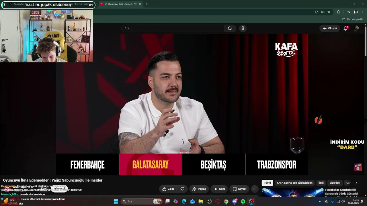
Task: Switch to the Oyuncuyu İkna Edemediler tab
Action: tap(120, 4)
